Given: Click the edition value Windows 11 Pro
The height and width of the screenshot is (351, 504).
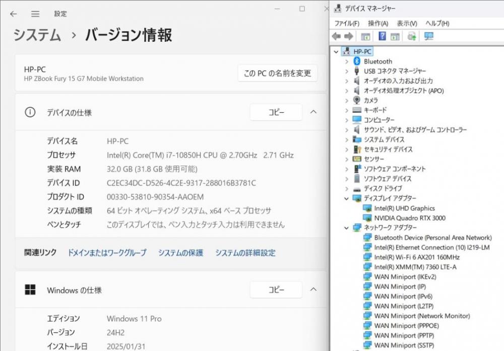Looking at the screenshot, I should pos(134,319).
